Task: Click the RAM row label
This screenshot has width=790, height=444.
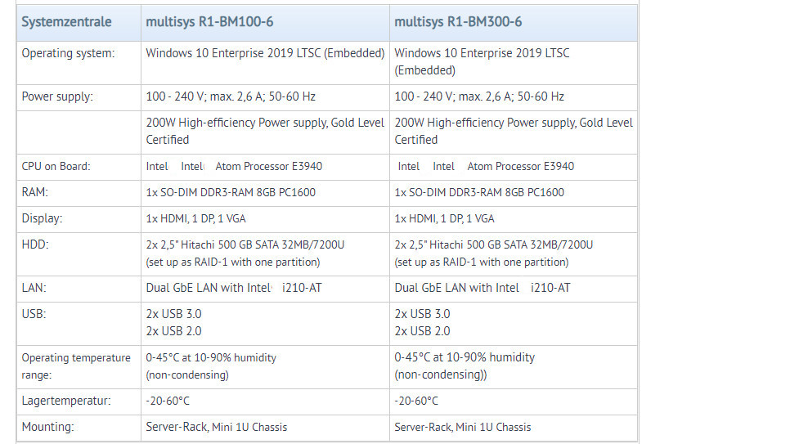Action: pyautogui.click(x=35, y=192)
